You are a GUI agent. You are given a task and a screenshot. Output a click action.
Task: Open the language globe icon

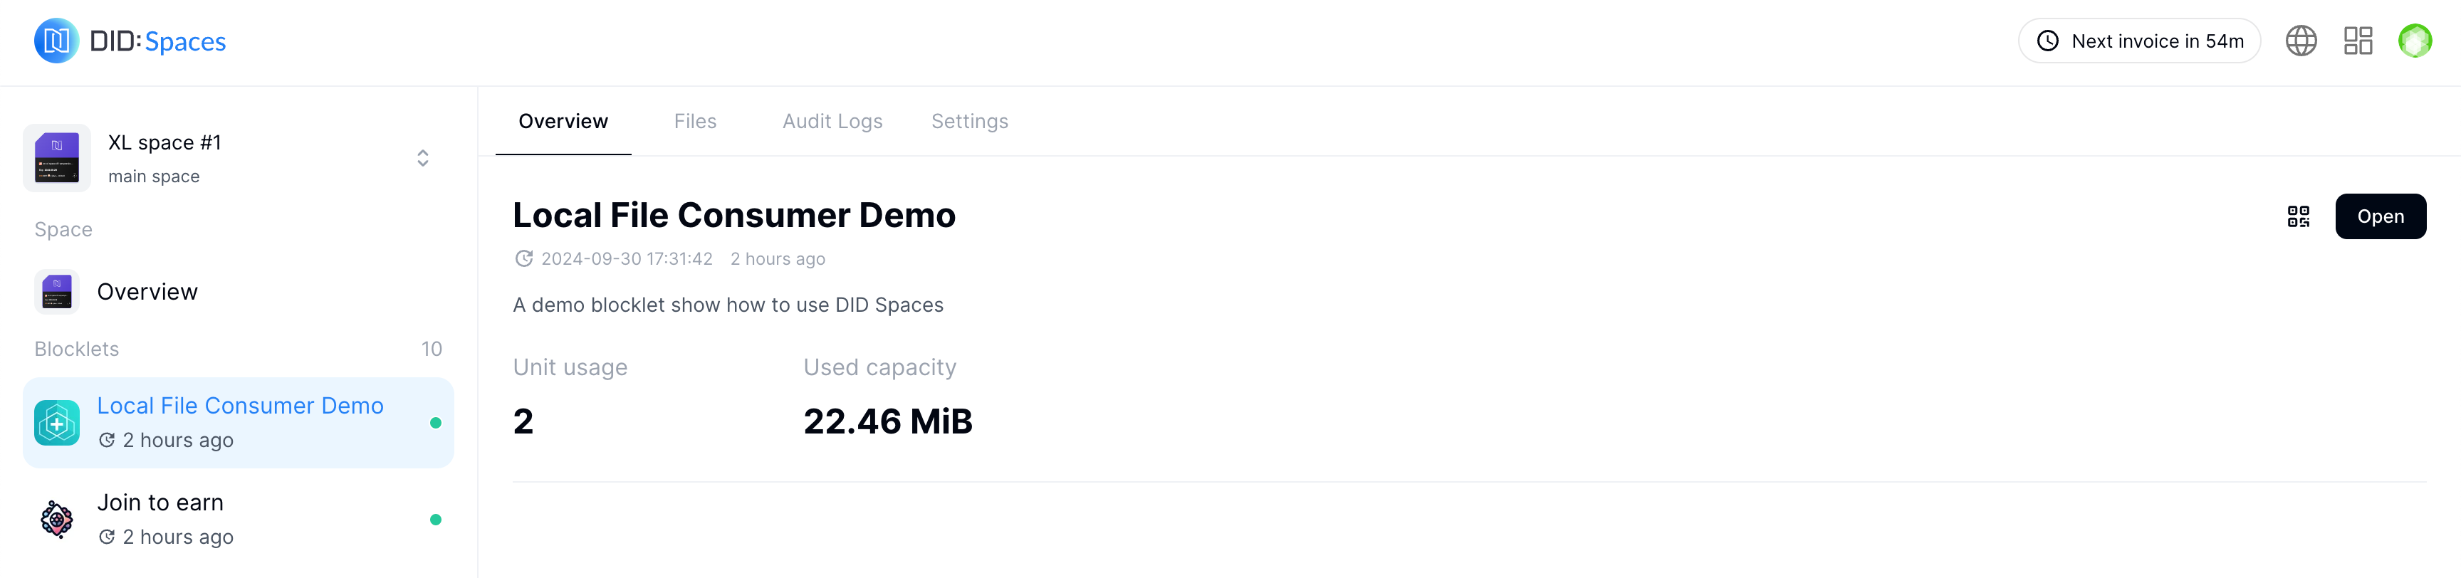[x=2301, y=41]
